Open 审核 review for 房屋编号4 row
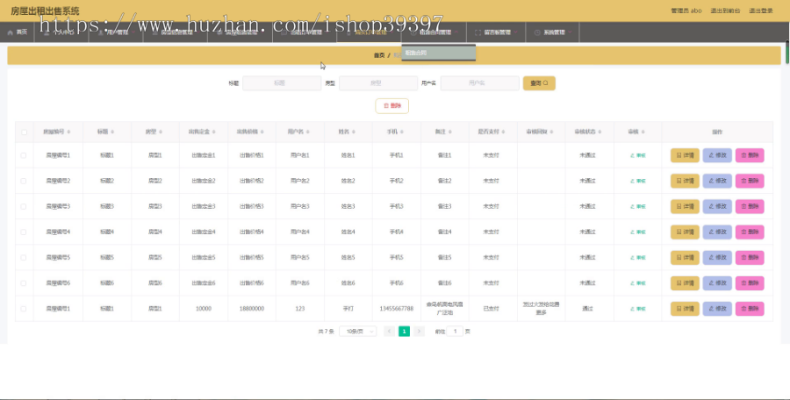Viewport: 790px width, 400px height. 638,232
